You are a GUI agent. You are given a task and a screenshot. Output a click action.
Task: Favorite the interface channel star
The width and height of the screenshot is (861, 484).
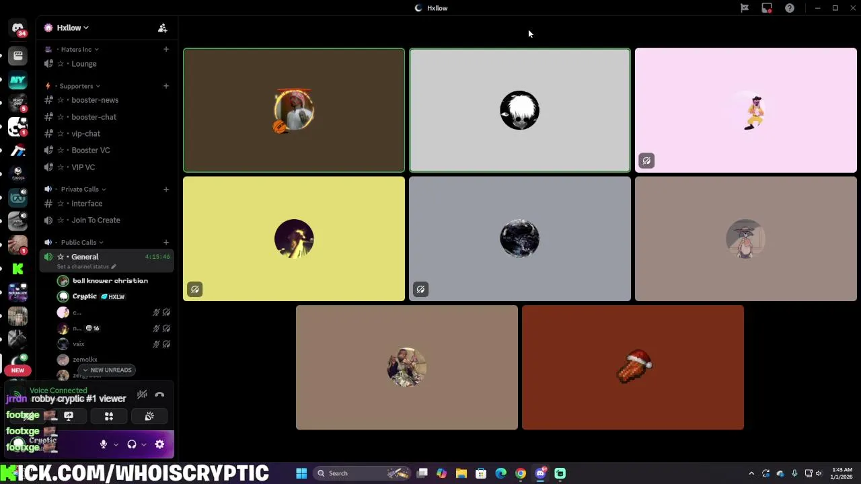(x=61, y=204)
